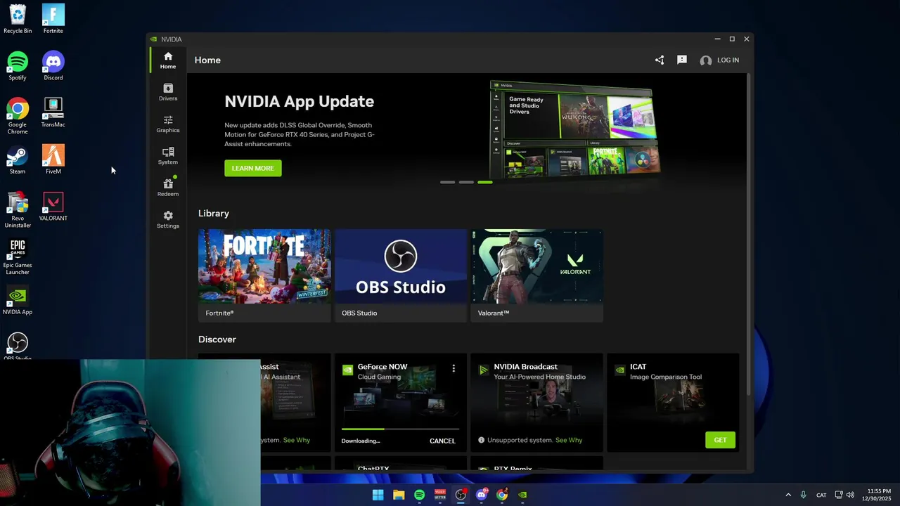
Task: Open NVIDIA app Settings in sidebar
Action: (x=167, y=220)
